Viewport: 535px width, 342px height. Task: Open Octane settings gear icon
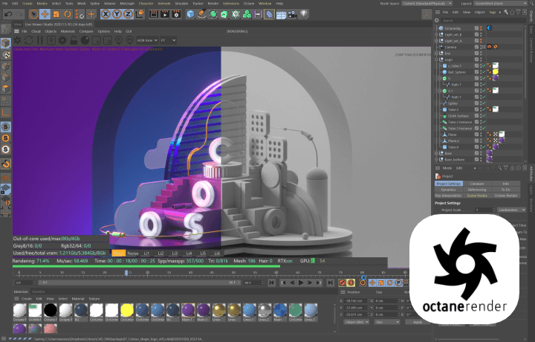click(x=62, y=40)
